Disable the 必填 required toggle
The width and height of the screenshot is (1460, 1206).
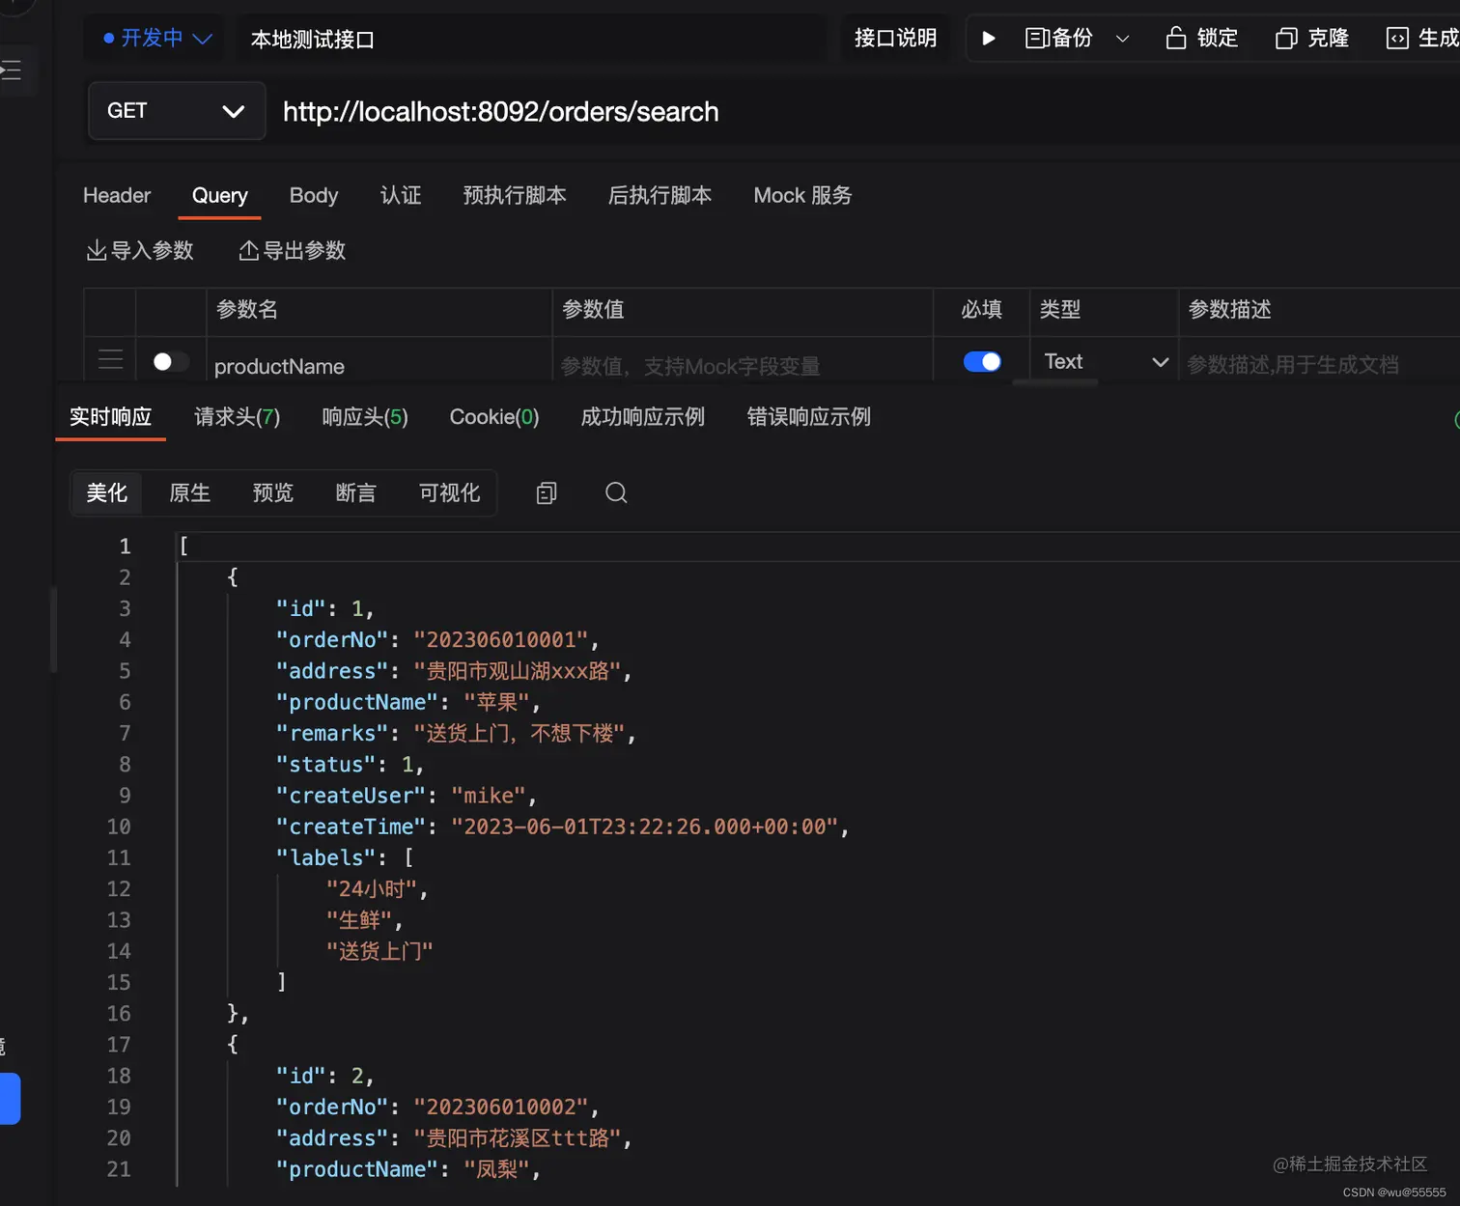pos(982,361)
